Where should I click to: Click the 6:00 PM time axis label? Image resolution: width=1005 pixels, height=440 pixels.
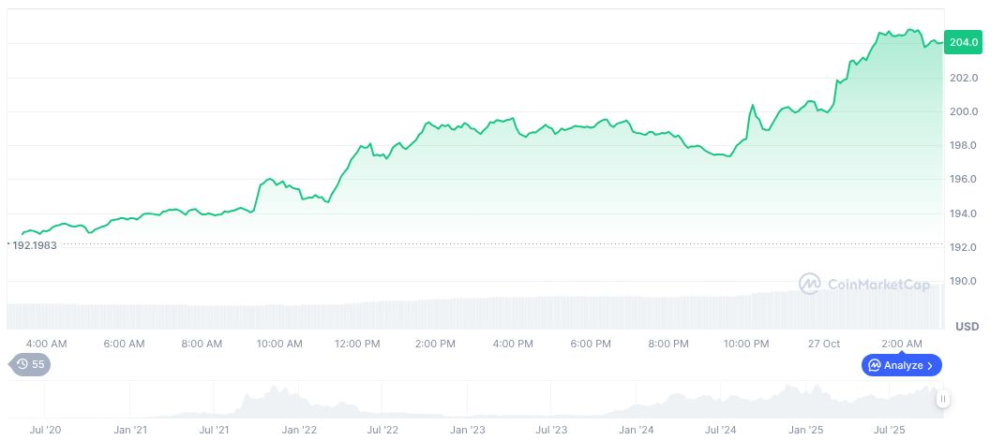pos(591,344)
